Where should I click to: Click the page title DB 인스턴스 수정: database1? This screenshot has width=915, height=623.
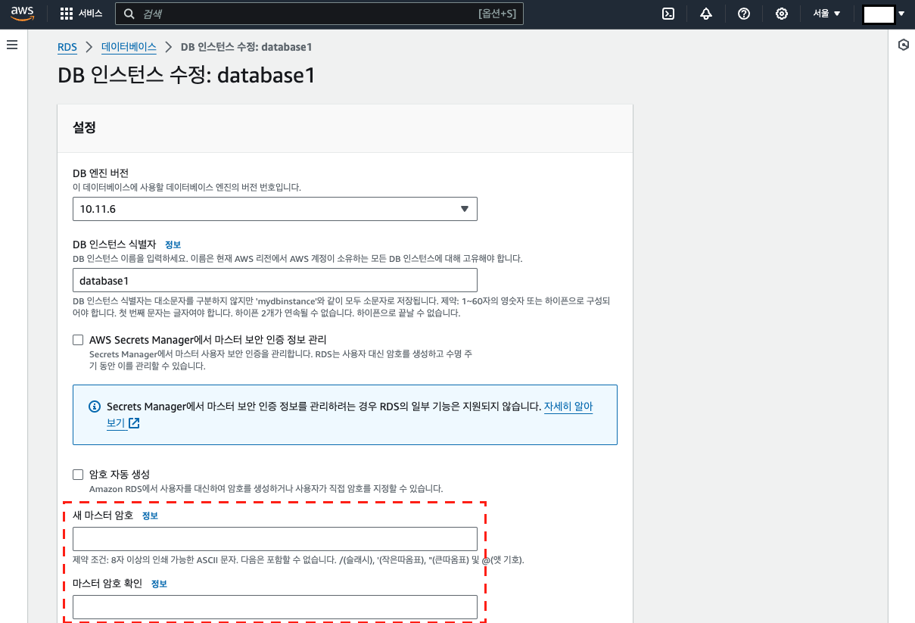click(x=186, y=76)
